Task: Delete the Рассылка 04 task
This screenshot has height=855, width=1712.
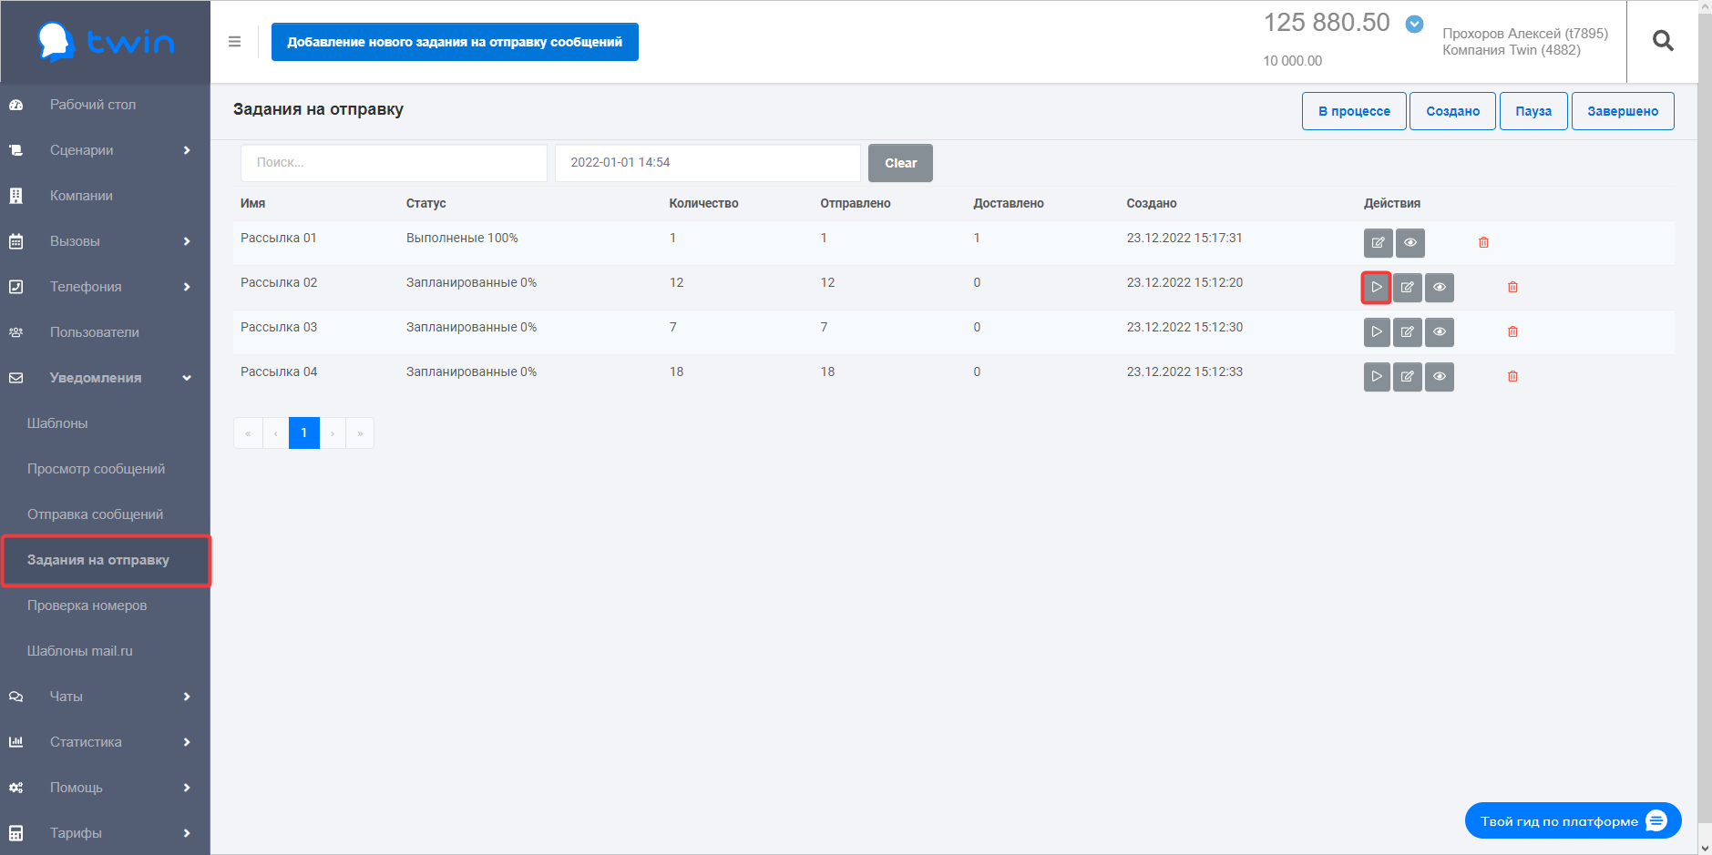Action: (x=1512, y=377)
